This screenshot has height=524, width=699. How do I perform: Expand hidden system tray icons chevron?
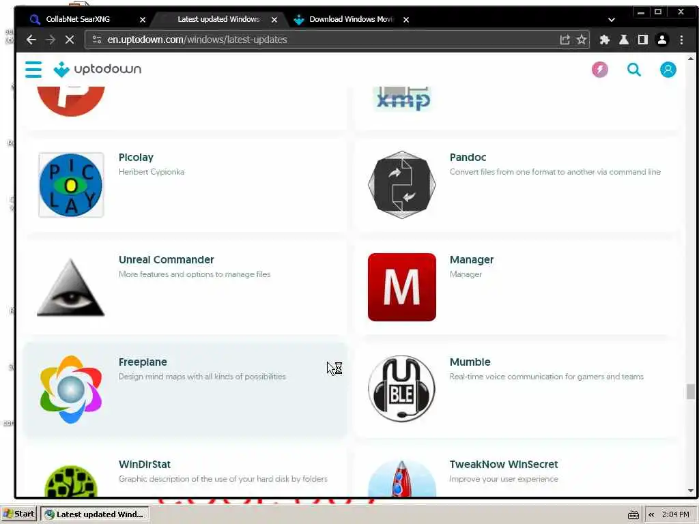tap(651, 514)
